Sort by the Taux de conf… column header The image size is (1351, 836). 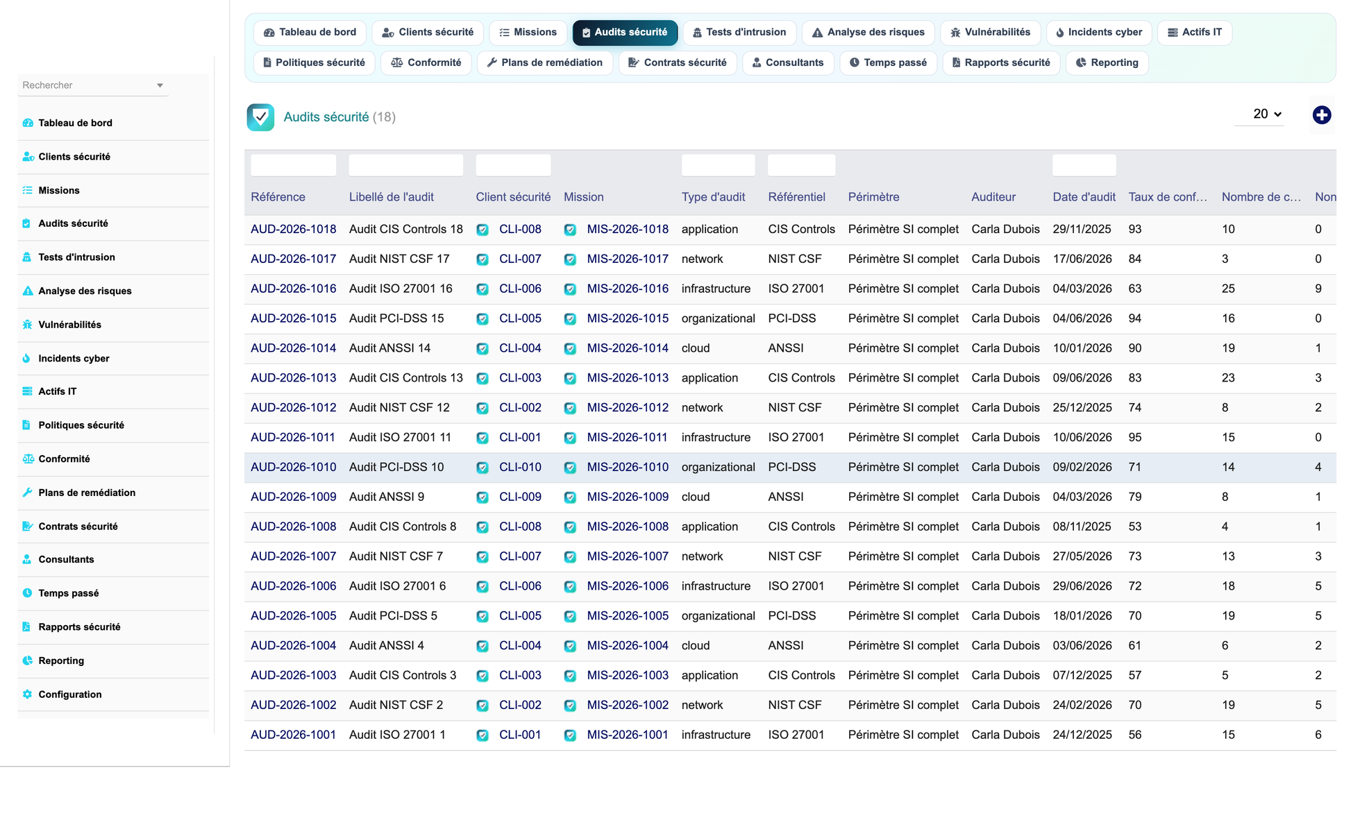tap(1168, 197)
